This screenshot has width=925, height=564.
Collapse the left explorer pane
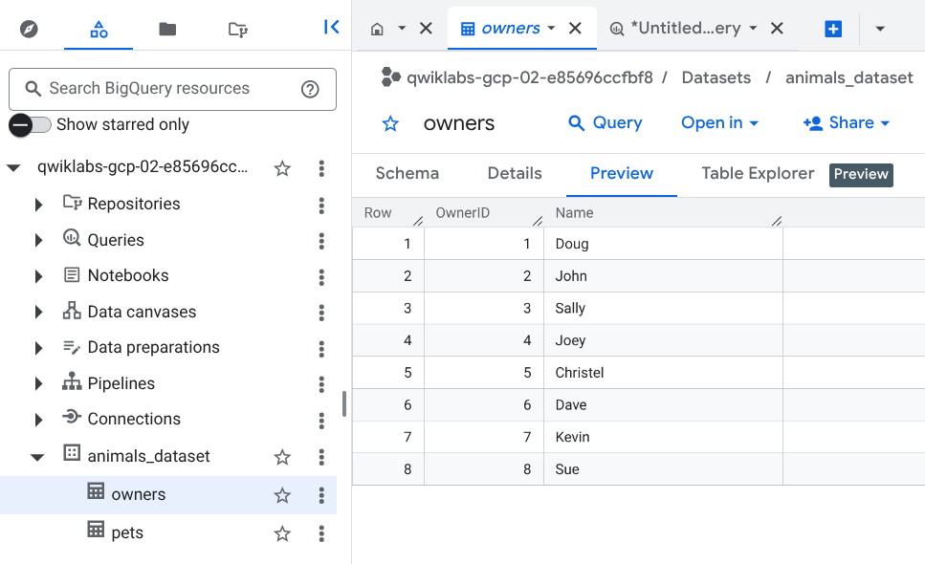pyautogui.click(x=331, y=28)
